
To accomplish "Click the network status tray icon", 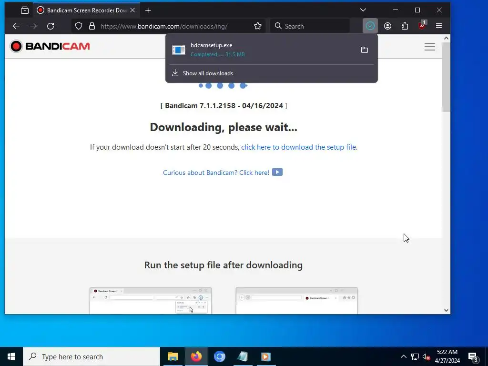I will click(x=415, y=356).
